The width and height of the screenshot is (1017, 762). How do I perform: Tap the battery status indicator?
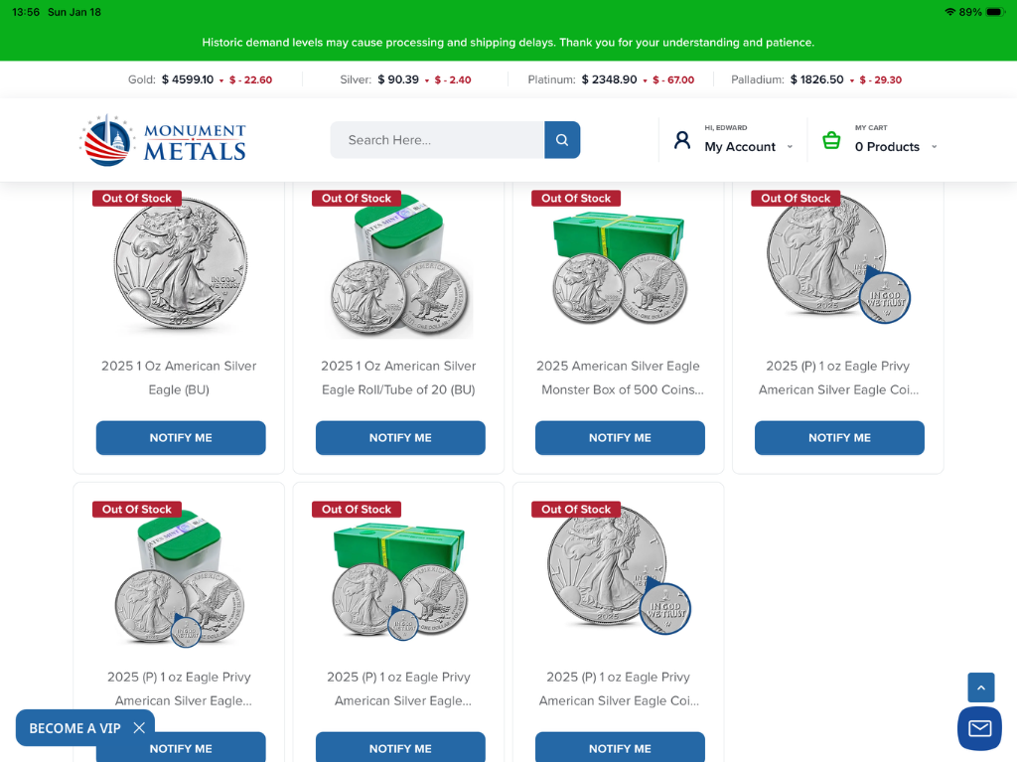995,12
